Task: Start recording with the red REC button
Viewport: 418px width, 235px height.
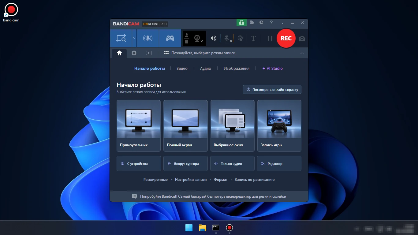Action: click(286, 38)
